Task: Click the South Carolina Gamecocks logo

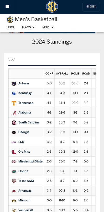Action: pyautogui.click(x=14, y=122)
